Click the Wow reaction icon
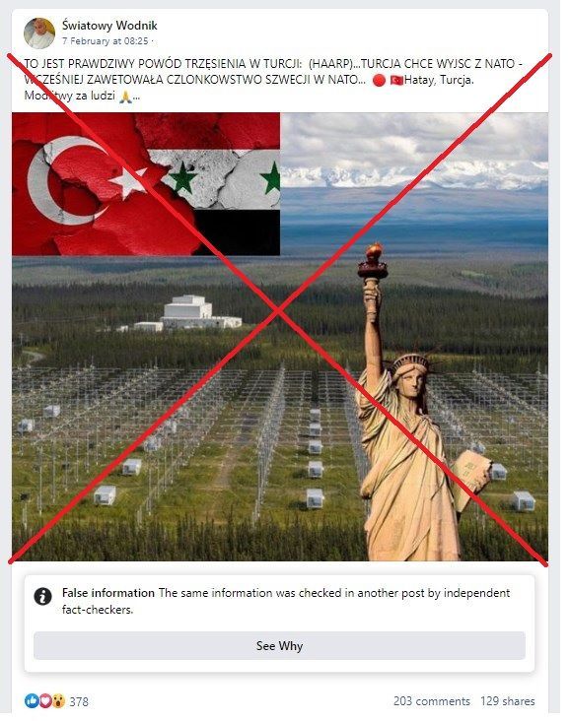This screenshot has height=721, width=570. (x=58, y=700)
